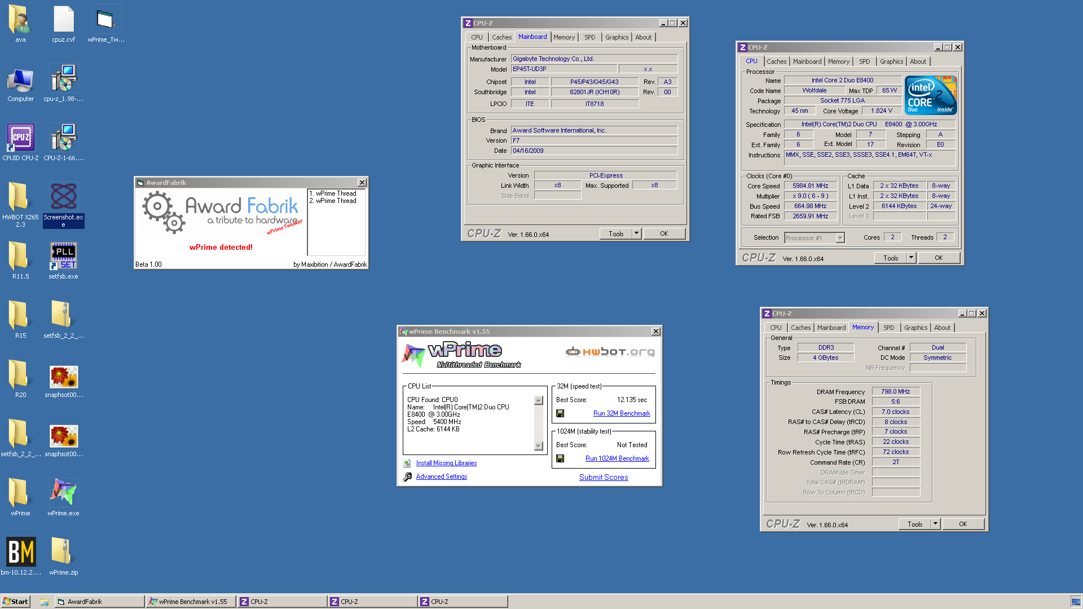The height and width of the screenshot is (609, 1083).
Task: Open the Tools dropdown arrow in Memory CPU-Z
Action: pos(935,524)
